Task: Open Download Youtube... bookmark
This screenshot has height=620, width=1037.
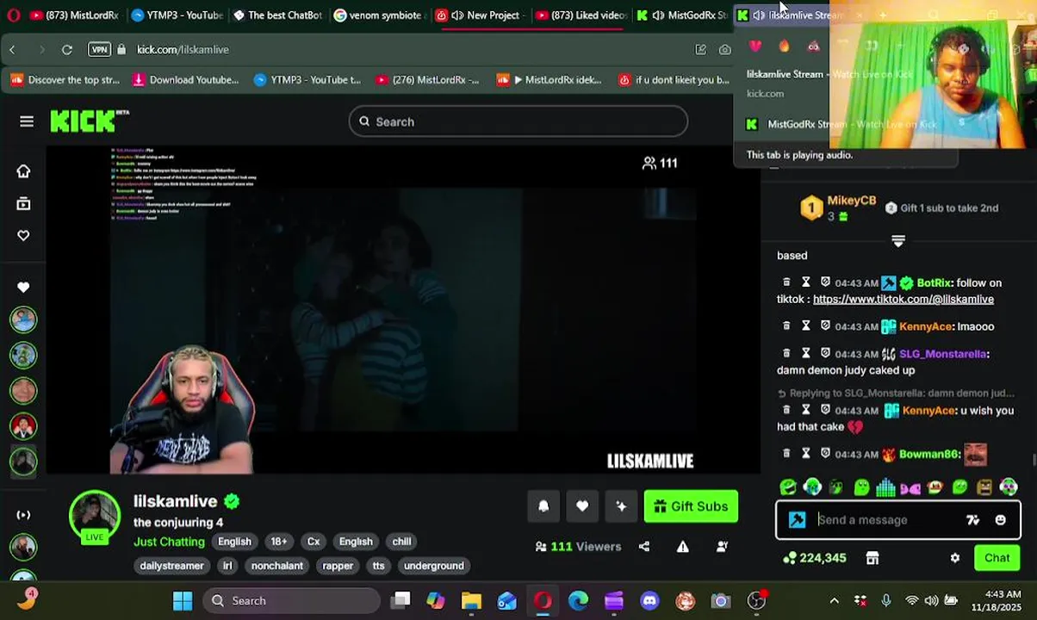Action: (x=185, y=80)
